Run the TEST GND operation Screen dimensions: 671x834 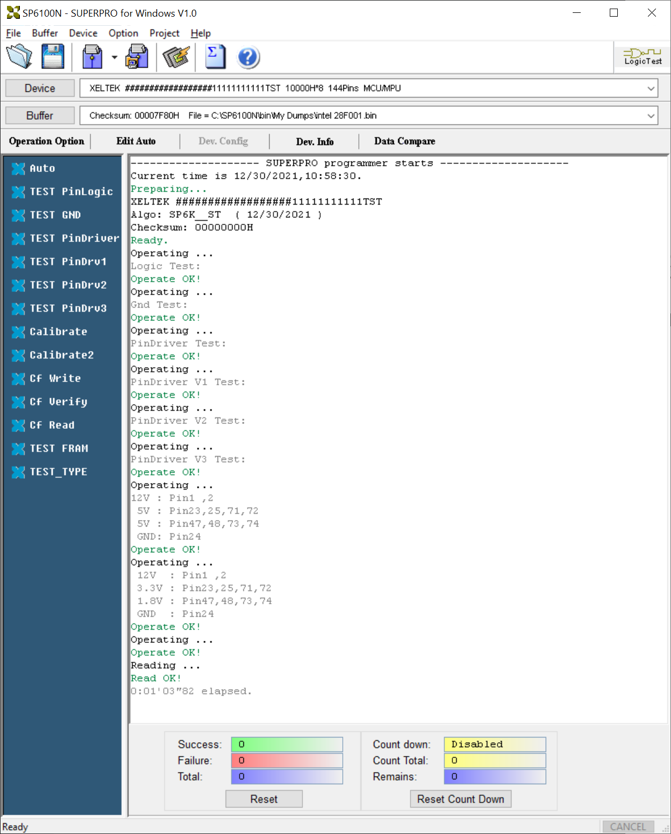point(46,215)
